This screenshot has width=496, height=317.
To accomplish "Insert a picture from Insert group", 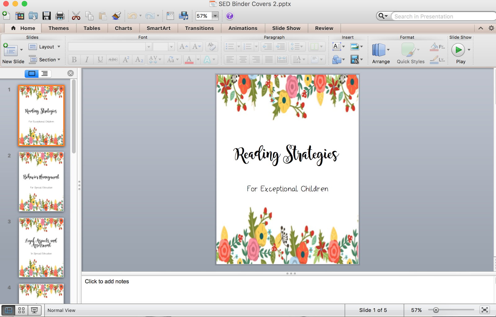I will click(355, 46).
